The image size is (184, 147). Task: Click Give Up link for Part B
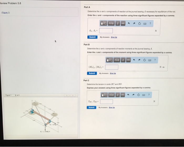tap(113, 73)
